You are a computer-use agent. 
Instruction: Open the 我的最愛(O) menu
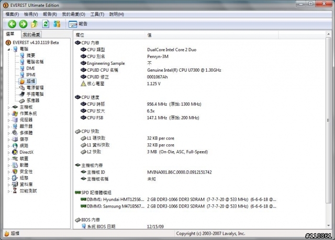73,14
